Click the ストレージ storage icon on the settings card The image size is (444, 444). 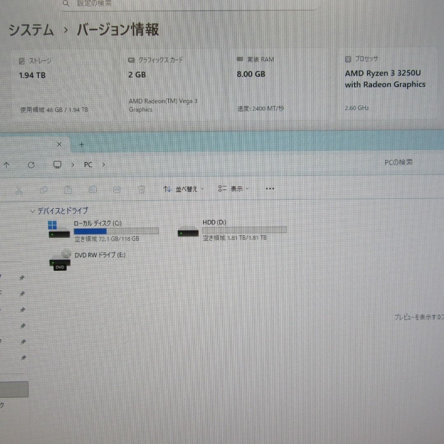[x=22, y=60]
